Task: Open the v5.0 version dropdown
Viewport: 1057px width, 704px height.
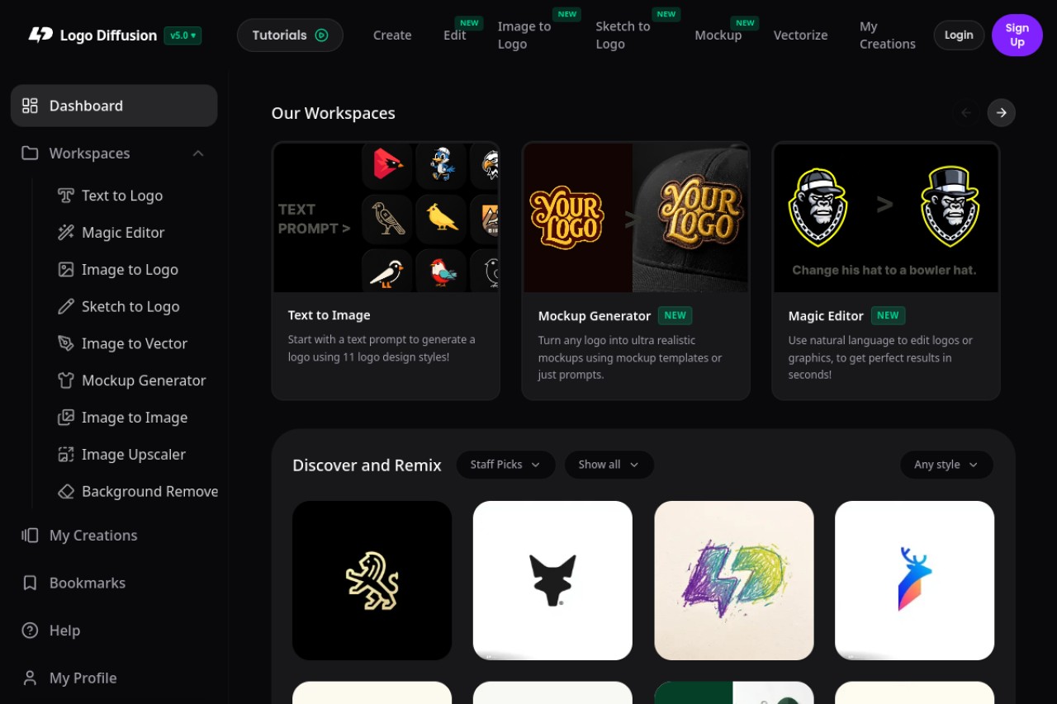Action: pyautogui.click(x=182, y=35)
